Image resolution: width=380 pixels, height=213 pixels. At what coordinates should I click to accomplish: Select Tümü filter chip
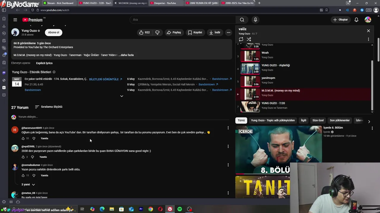[x=241, y=120]
